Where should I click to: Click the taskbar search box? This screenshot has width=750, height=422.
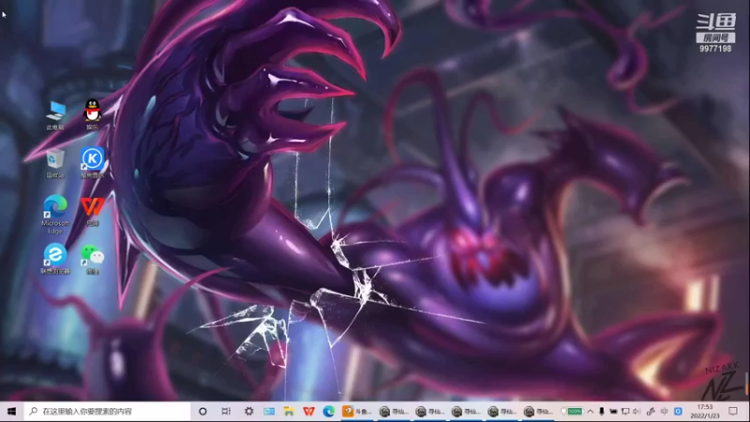(x=107, y=412)
